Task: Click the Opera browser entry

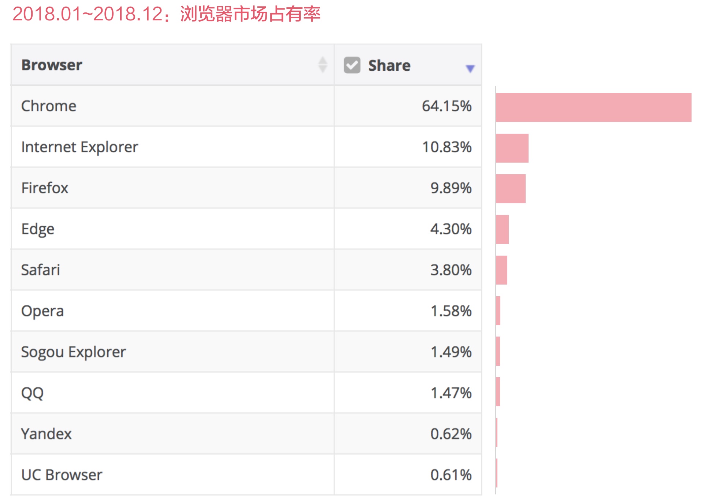Action: pyautogui.click(x=42, y=311)
